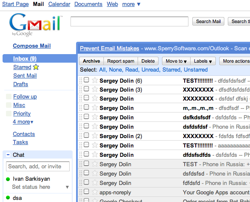This screenshot has width=250, height=202.
Task: Open the Contacts page
Action: coord(24,134)
